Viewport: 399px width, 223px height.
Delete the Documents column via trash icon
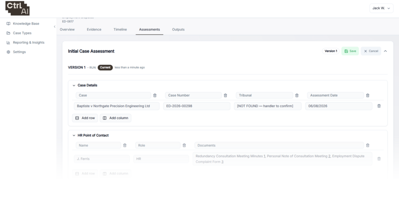[x=367, y=145]
